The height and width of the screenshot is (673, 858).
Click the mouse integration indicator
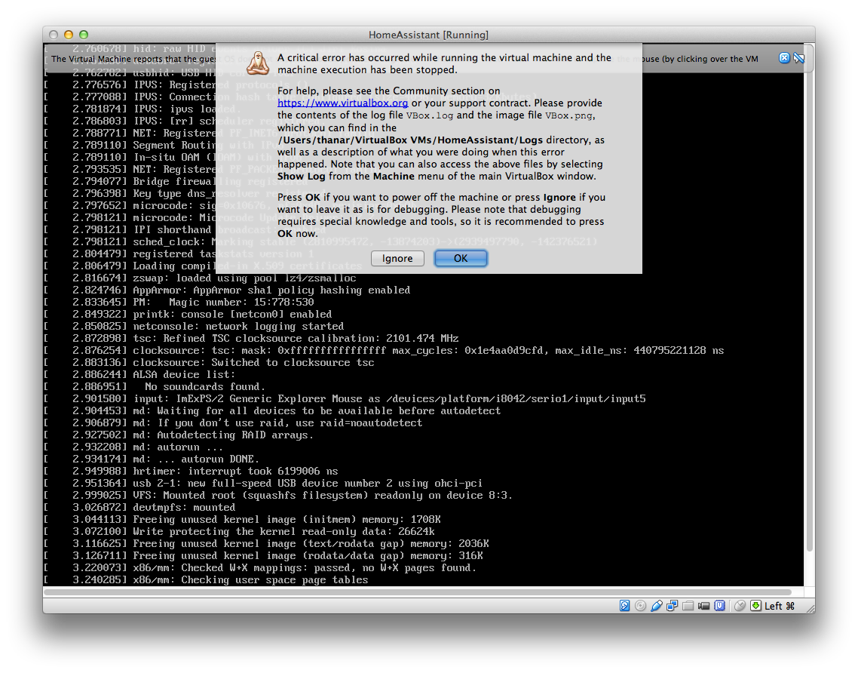[x=740, y=606]
